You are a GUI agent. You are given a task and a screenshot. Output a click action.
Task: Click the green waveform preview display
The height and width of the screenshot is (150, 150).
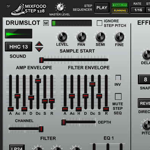19,33
